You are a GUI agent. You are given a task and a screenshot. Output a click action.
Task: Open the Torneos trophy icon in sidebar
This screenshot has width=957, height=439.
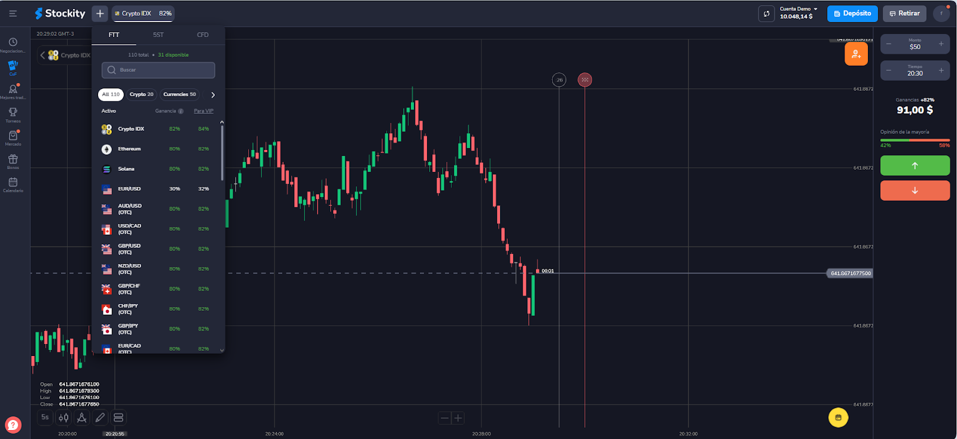13,112
